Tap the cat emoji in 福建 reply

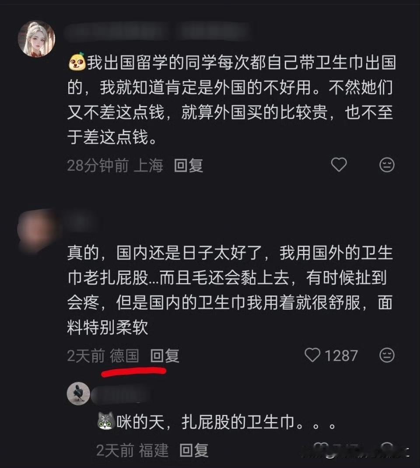pos(106,422)
